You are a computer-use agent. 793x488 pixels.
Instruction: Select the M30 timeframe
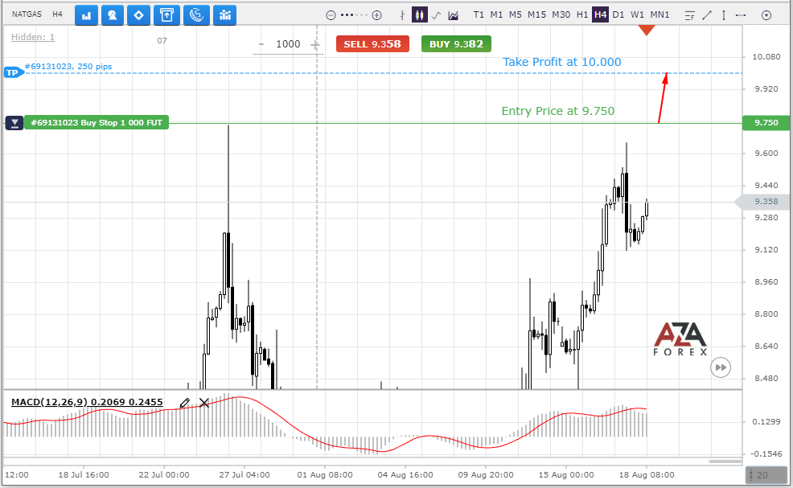tap(561, 14)
